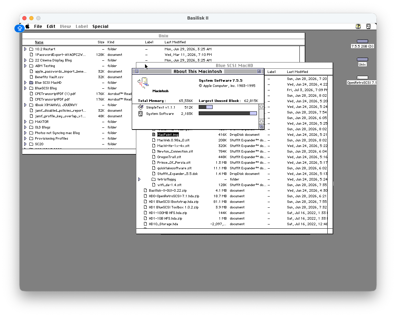Select the MacWeb.0.98a_0.sit file icon
The width and height of the screenshot is (396, 317).
tap(153, 140)
